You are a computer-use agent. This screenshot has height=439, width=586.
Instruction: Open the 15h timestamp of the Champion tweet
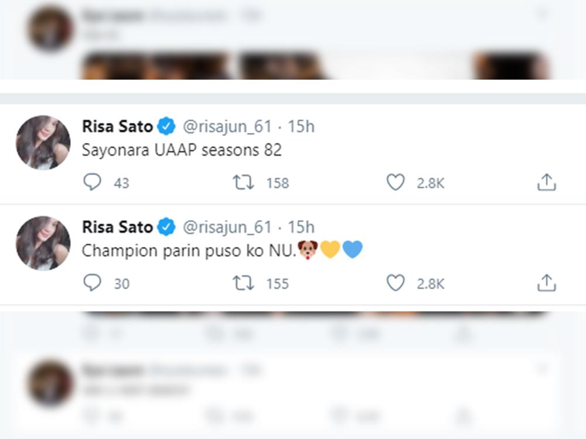(301, 227)
